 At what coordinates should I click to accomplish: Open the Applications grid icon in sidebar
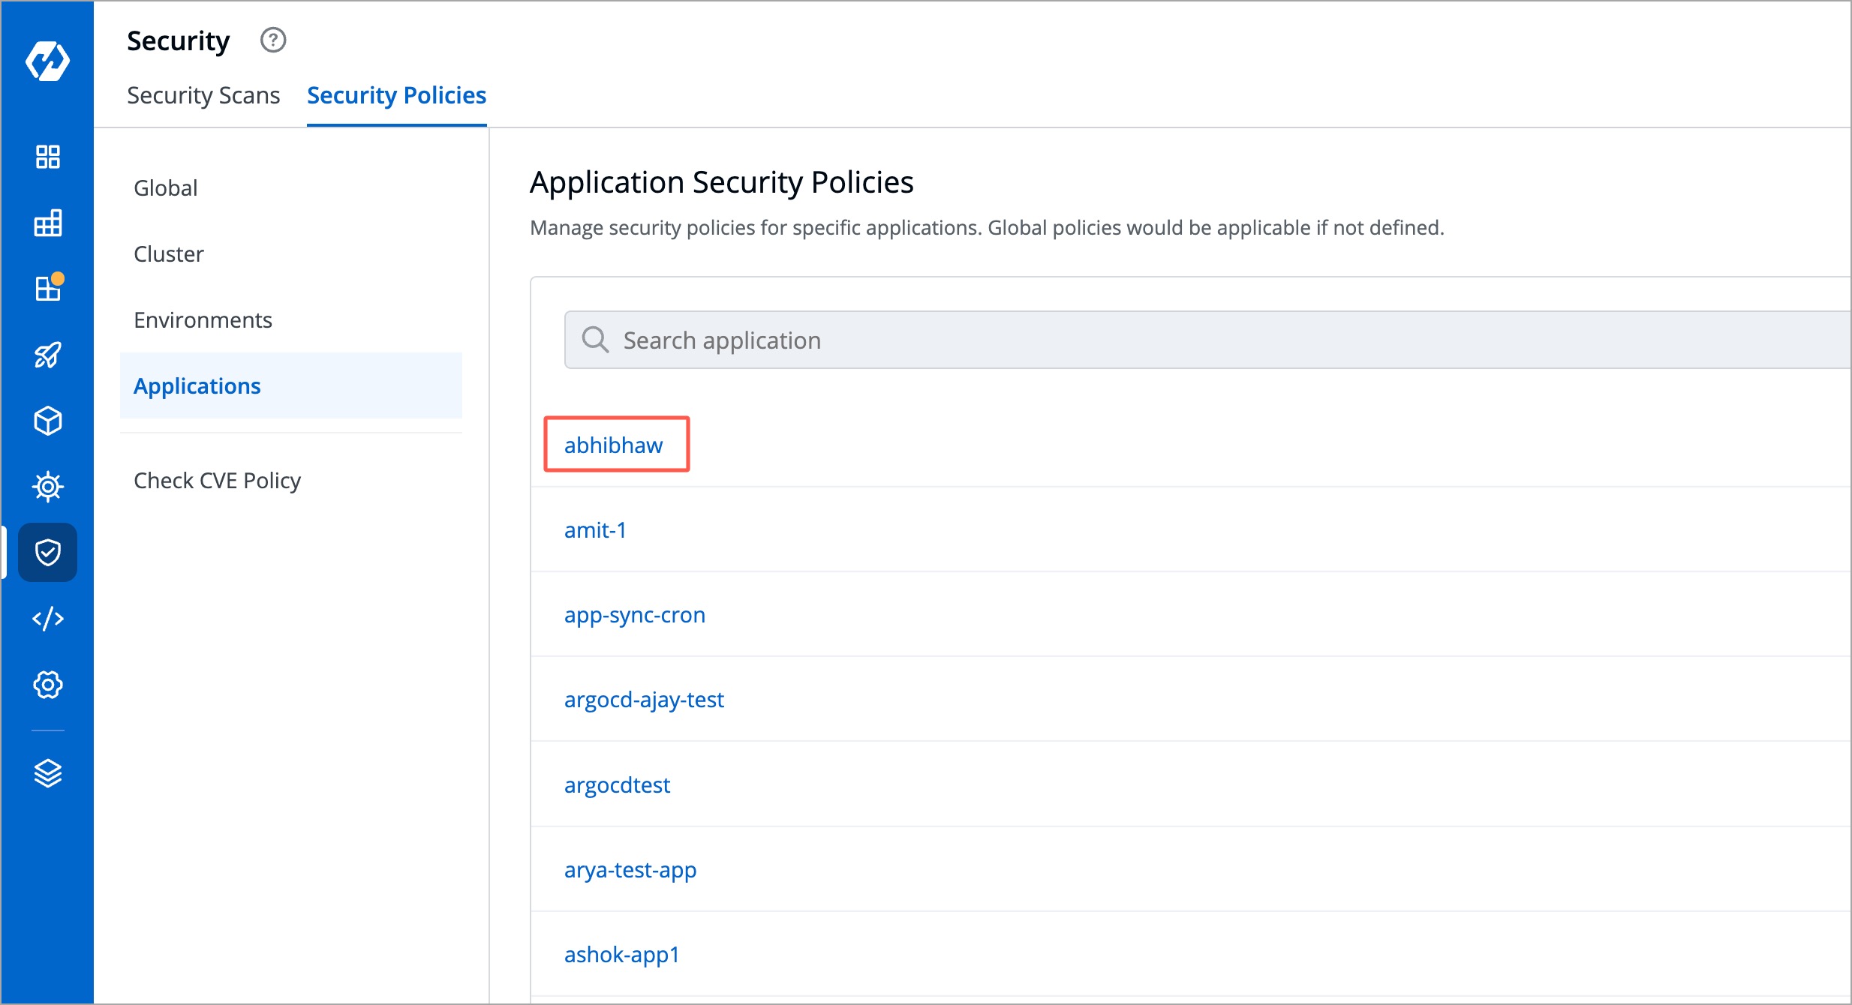tap(47, 157)
